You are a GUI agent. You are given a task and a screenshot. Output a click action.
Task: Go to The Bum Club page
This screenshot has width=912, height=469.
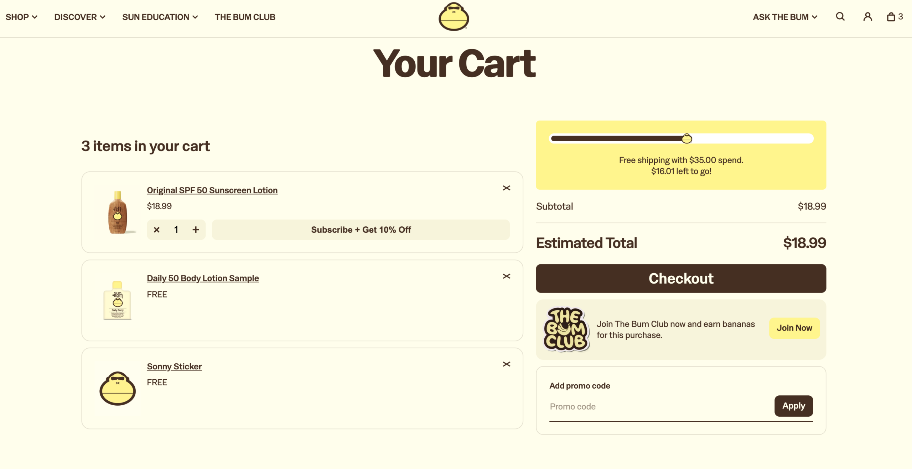(245, 17)
